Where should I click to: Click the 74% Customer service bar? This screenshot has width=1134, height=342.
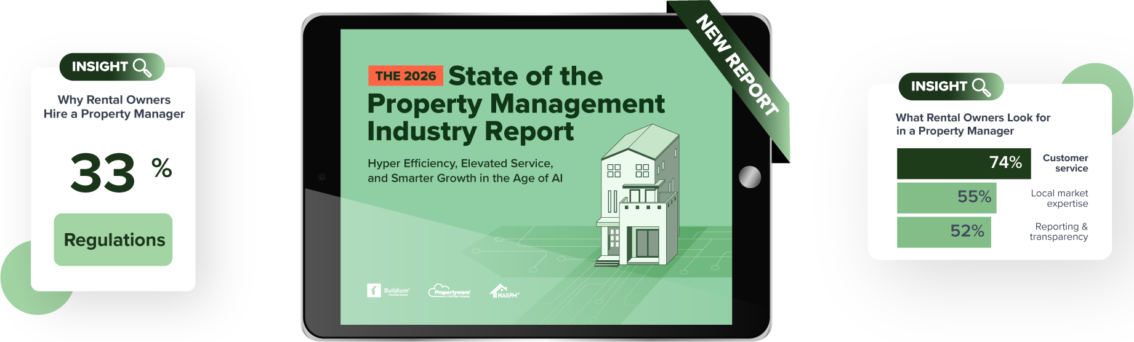tap(963, 163)
